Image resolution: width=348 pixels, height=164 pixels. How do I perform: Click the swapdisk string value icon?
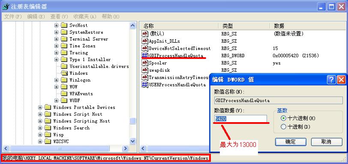(145, 70)
